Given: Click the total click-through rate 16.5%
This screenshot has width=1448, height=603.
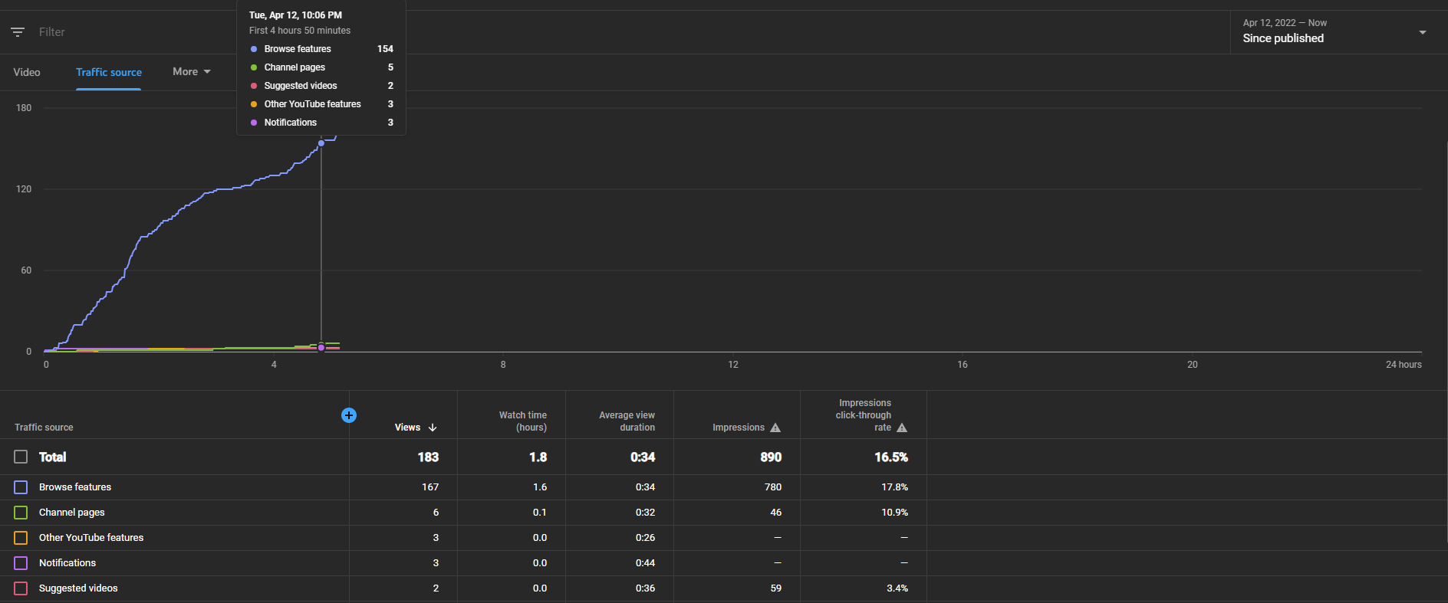Looking at the screenshot, I should coord(891,457).
